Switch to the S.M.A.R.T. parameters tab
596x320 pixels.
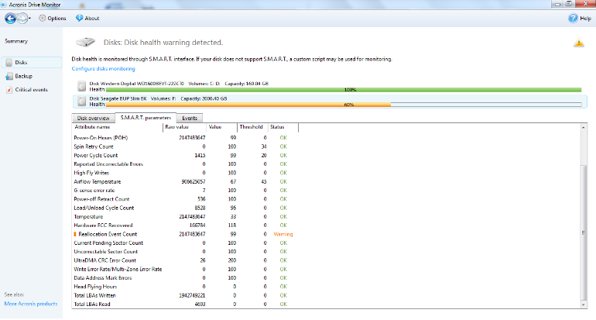[146, 118]
